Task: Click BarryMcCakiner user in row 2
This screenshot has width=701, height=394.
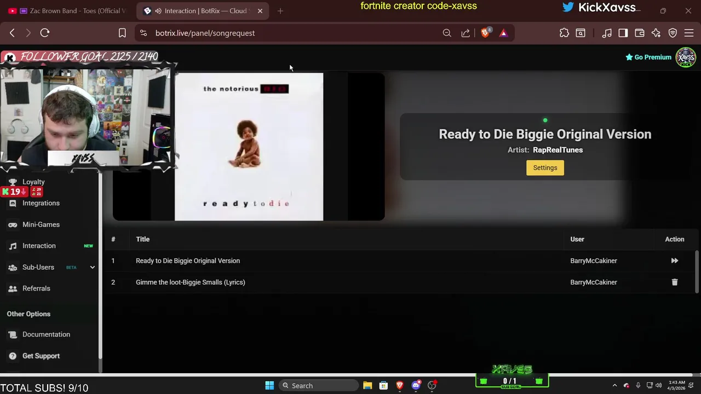Action: click(x=594, y=282)
